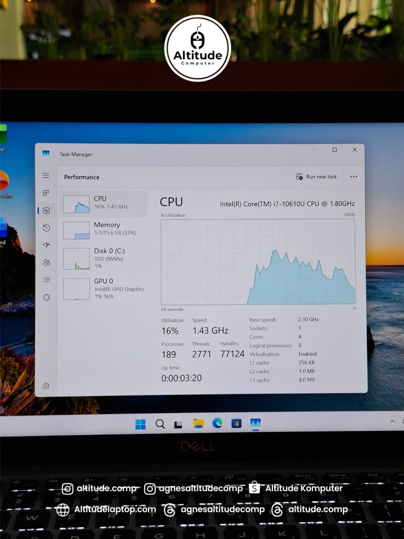Open the Startup apps icon in sidebar
Viewport: 404px width, 539px height.
click(x=46, y=245)
